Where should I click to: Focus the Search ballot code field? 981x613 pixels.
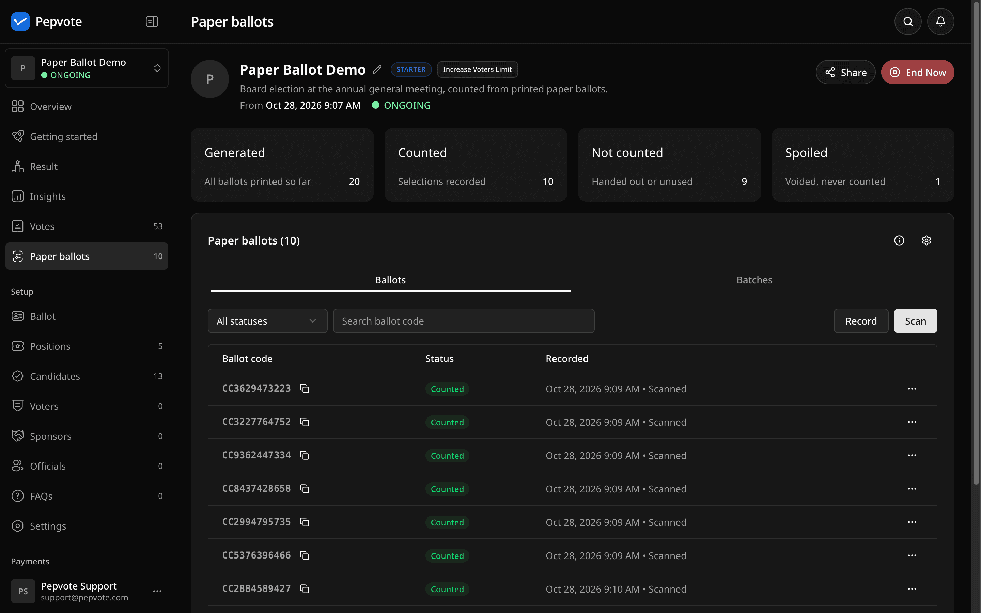[464, 321]
